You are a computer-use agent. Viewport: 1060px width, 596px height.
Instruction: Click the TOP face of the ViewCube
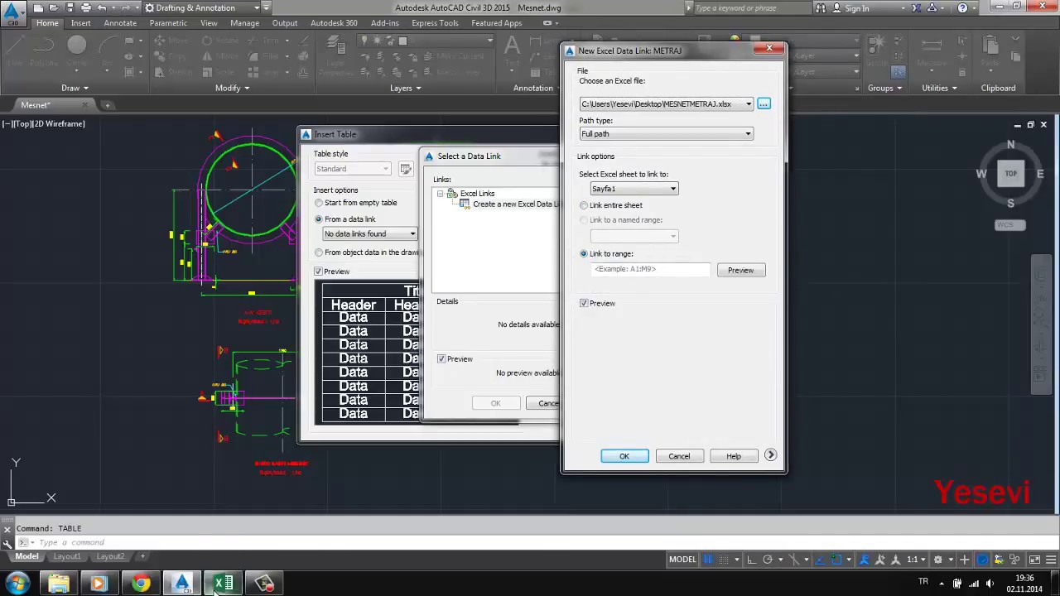tap(1010, 174)
